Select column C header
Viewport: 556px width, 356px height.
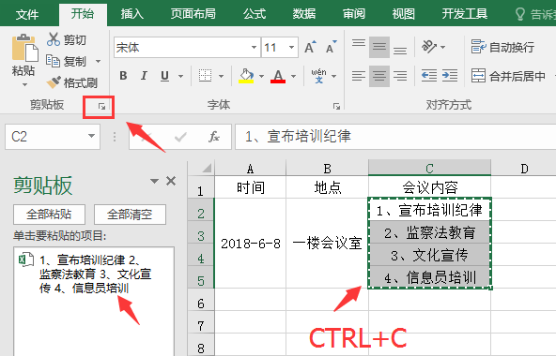coord(429,168)
